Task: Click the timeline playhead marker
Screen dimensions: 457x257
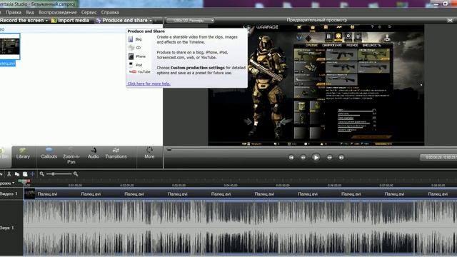Action: [24, 181]
